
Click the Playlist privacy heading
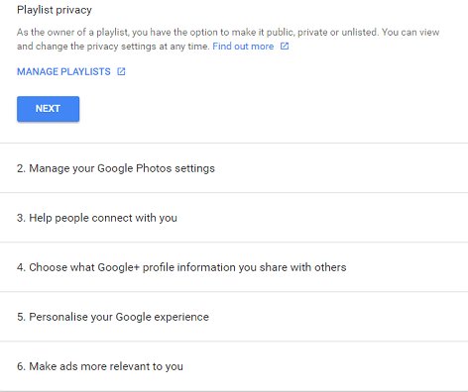[x=55, y=10]
